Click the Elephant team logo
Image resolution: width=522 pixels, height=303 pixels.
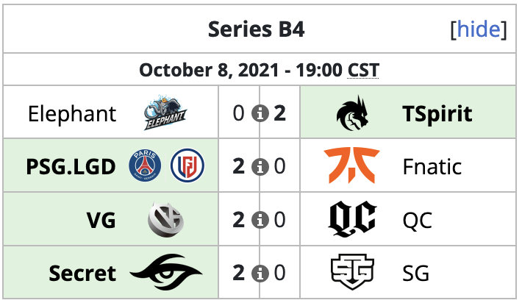click(x=165, y=113)
